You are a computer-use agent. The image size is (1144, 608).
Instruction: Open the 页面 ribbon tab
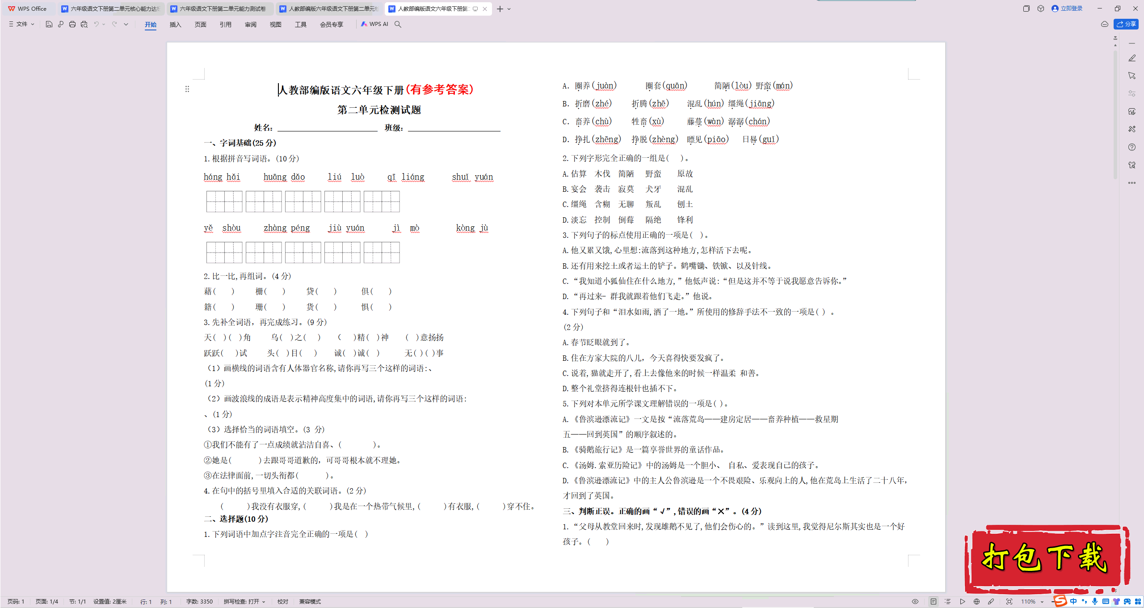pos(201,25)
